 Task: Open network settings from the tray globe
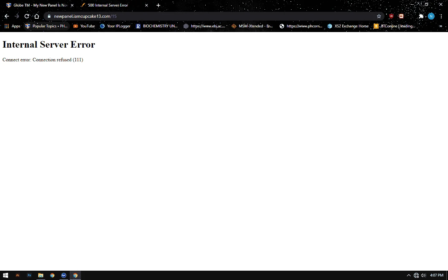tap(416, 275)
